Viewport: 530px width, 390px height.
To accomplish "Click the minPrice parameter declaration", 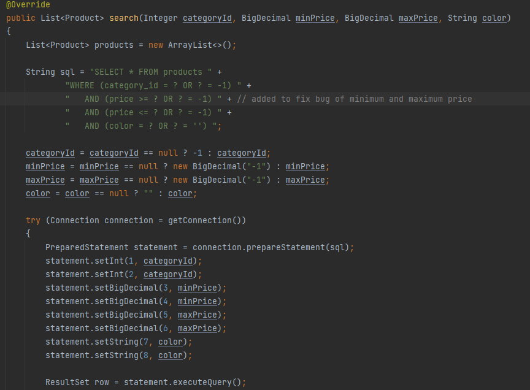I will (315, 18).
